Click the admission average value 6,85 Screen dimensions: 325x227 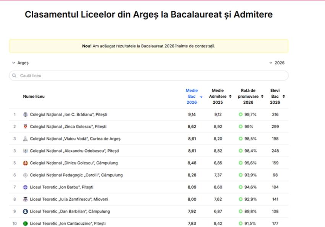click(x=218, y=163)
